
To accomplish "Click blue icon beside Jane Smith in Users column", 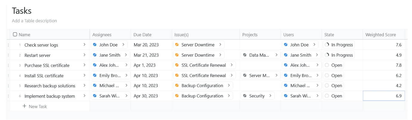I will (x=286, y=55).
